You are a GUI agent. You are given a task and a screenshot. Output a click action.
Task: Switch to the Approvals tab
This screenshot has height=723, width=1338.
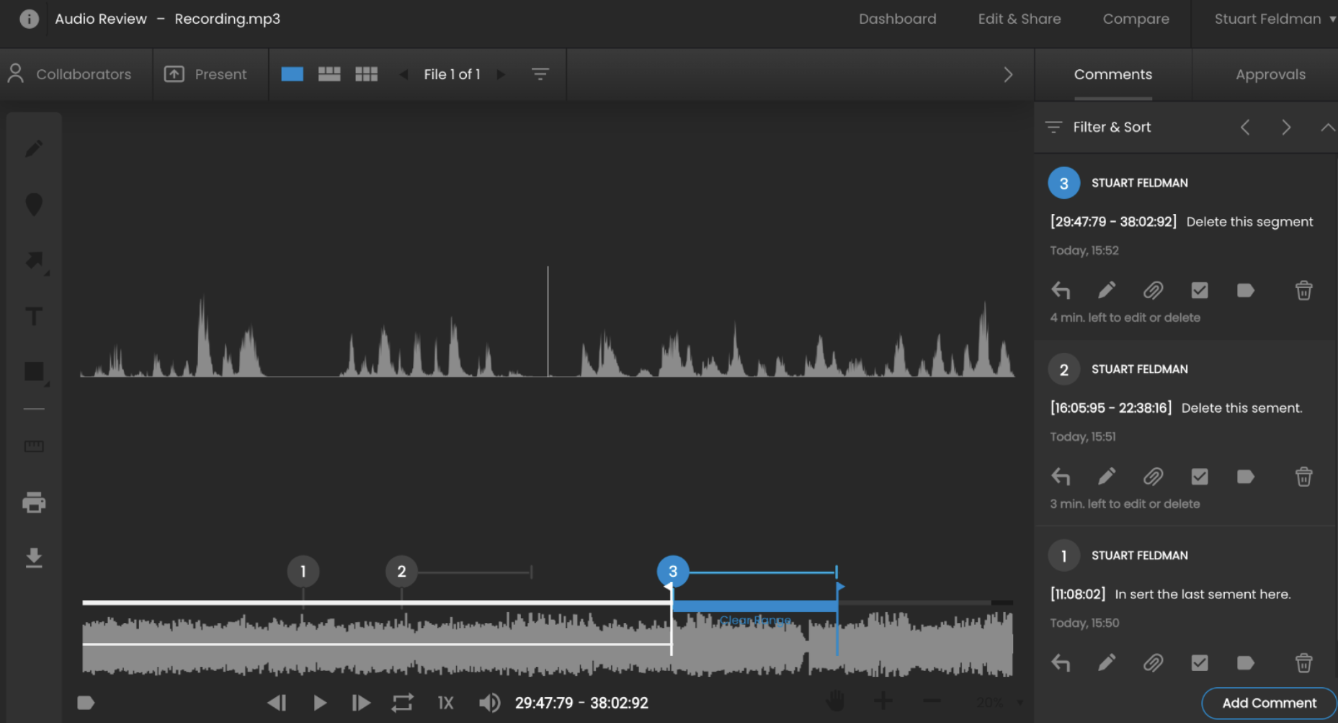1270,74
